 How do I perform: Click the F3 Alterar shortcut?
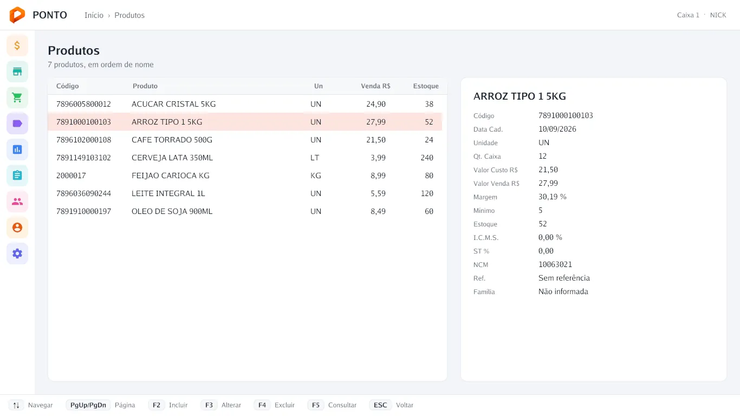[x=221, y=405]
